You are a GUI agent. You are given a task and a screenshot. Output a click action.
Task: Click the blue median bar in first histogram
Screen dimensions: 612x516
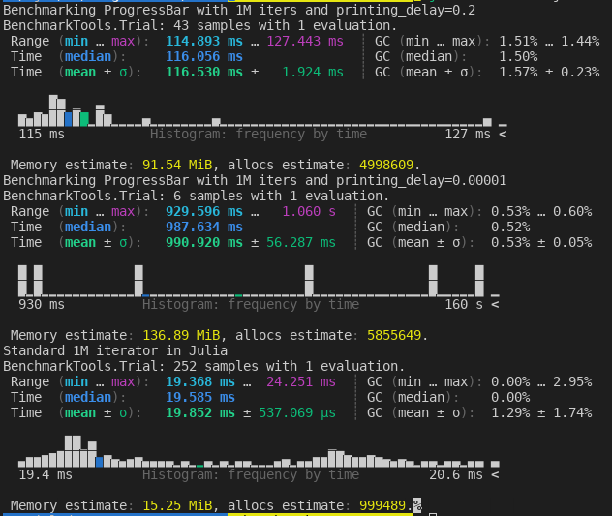[x=69, y=119]
